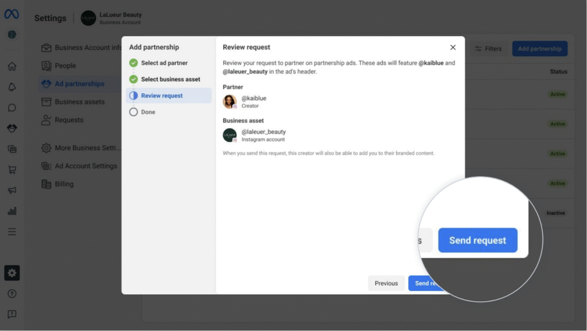Click the Meta logo in the top corner

11,14
